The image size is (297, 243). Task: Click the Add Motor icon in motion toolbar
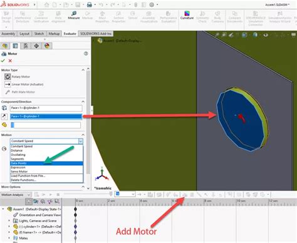pyautogui.click(x=185, y=195)
